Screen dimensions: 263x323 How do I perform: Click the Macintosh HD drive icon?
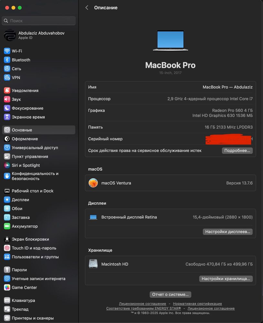[x=93, y=264]
